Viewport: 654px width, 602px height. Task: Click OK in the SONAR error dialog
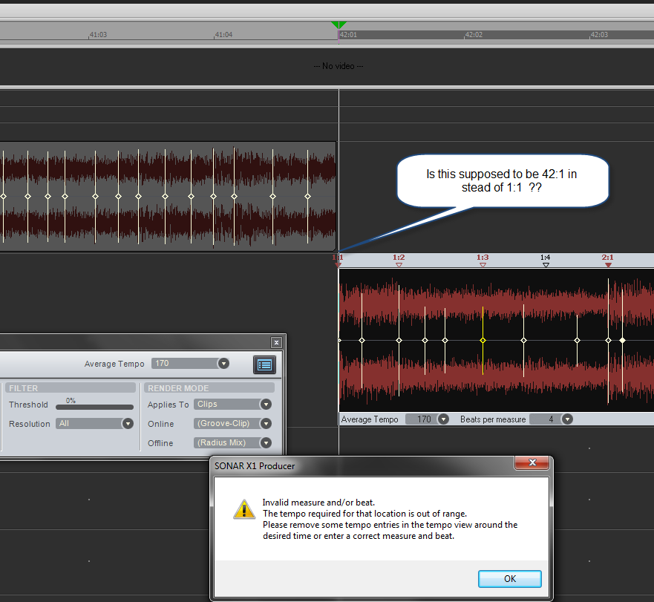[x=509, y=579]
